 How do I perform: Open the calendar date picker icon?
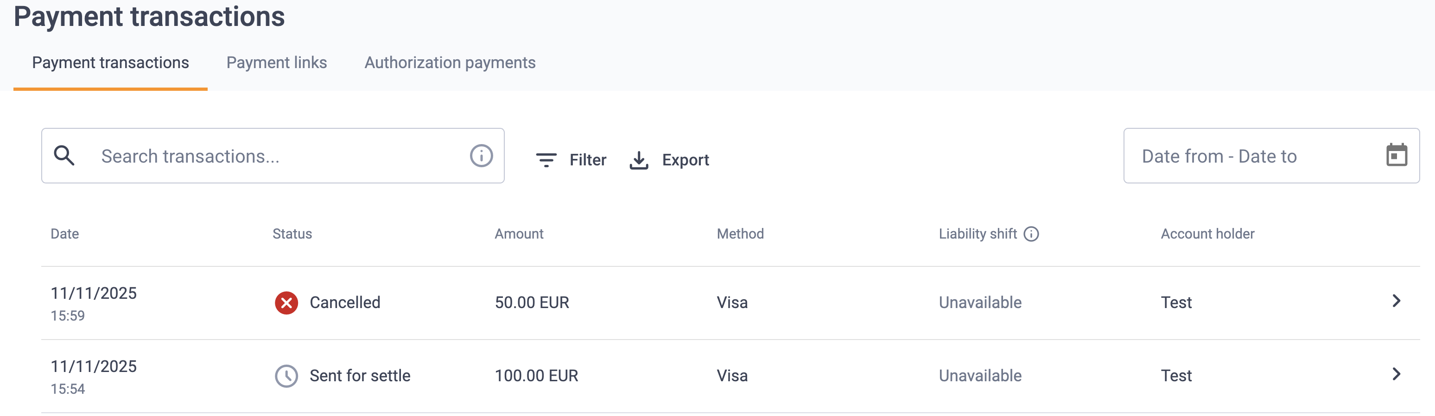1397,155
